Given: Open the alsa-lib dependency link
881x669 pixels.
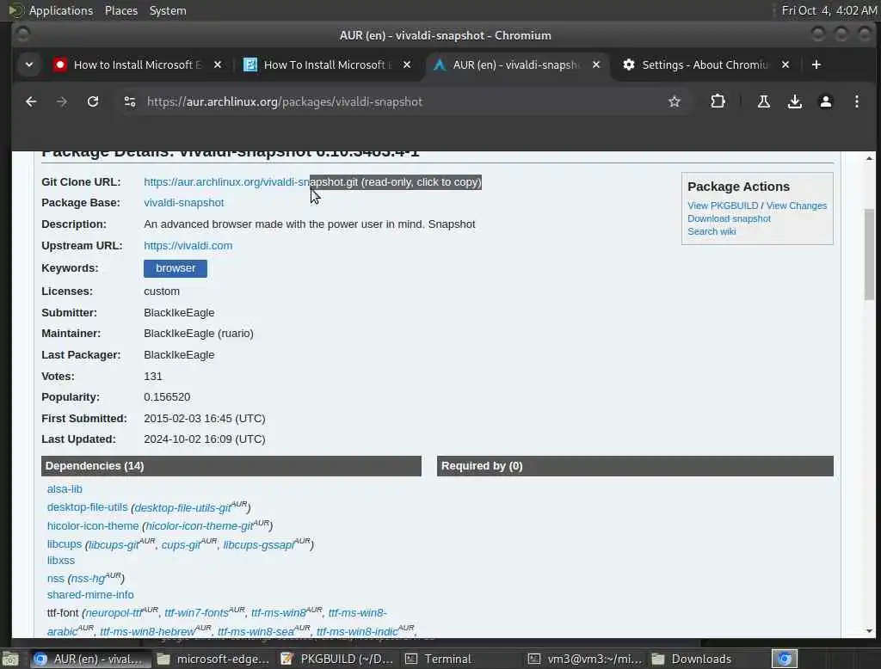Looking at the screenshot, I should [x=65, y=489].
